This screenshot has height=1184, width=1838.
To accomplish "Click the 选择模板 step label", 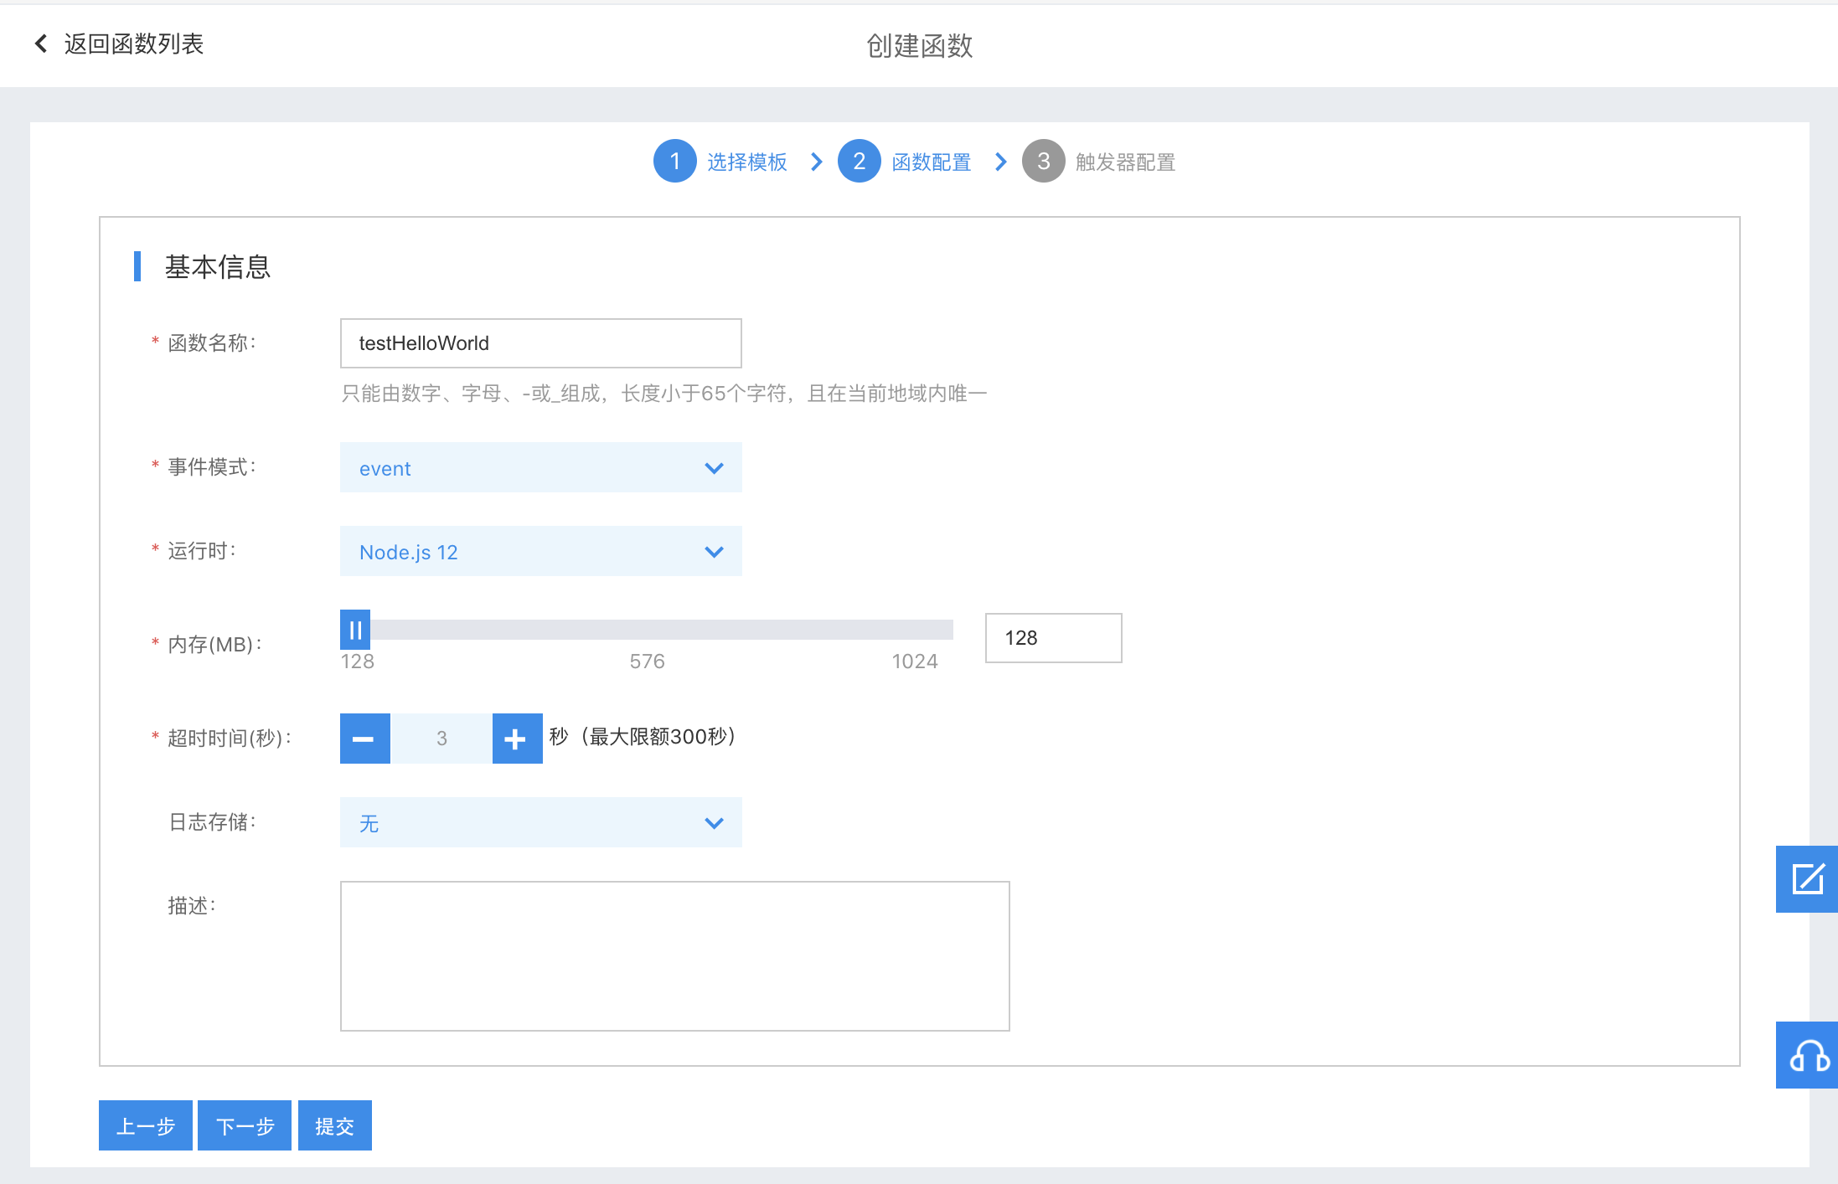I will point(746,162).
